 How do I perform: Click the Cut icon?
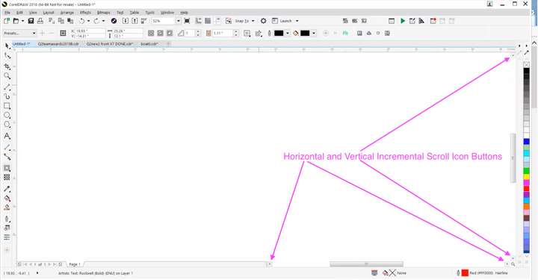(x=52, y=21)
